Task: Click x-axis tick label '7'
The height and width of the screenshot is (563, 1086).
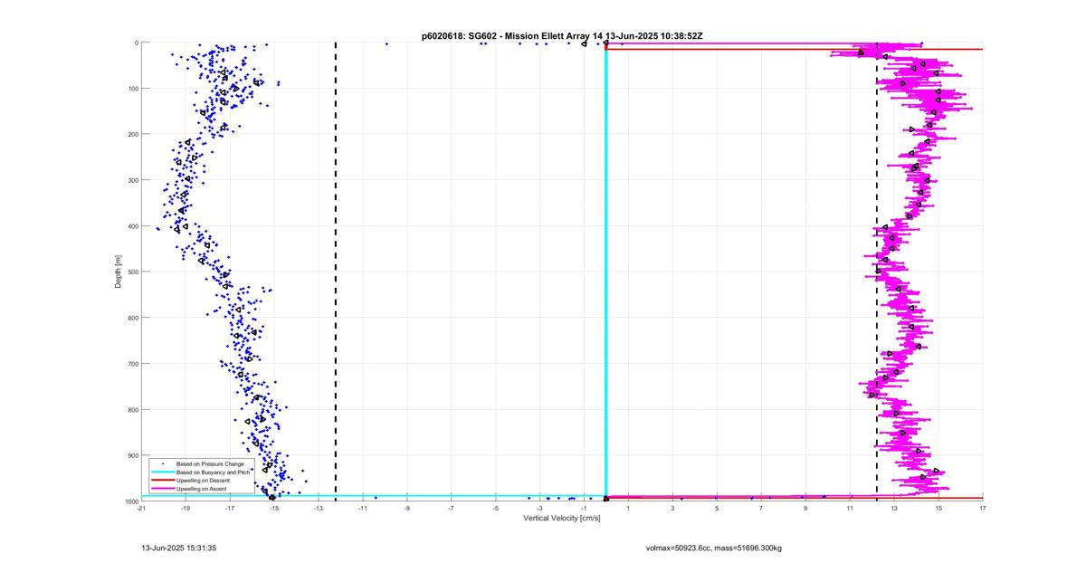Action: pos(761,509)
